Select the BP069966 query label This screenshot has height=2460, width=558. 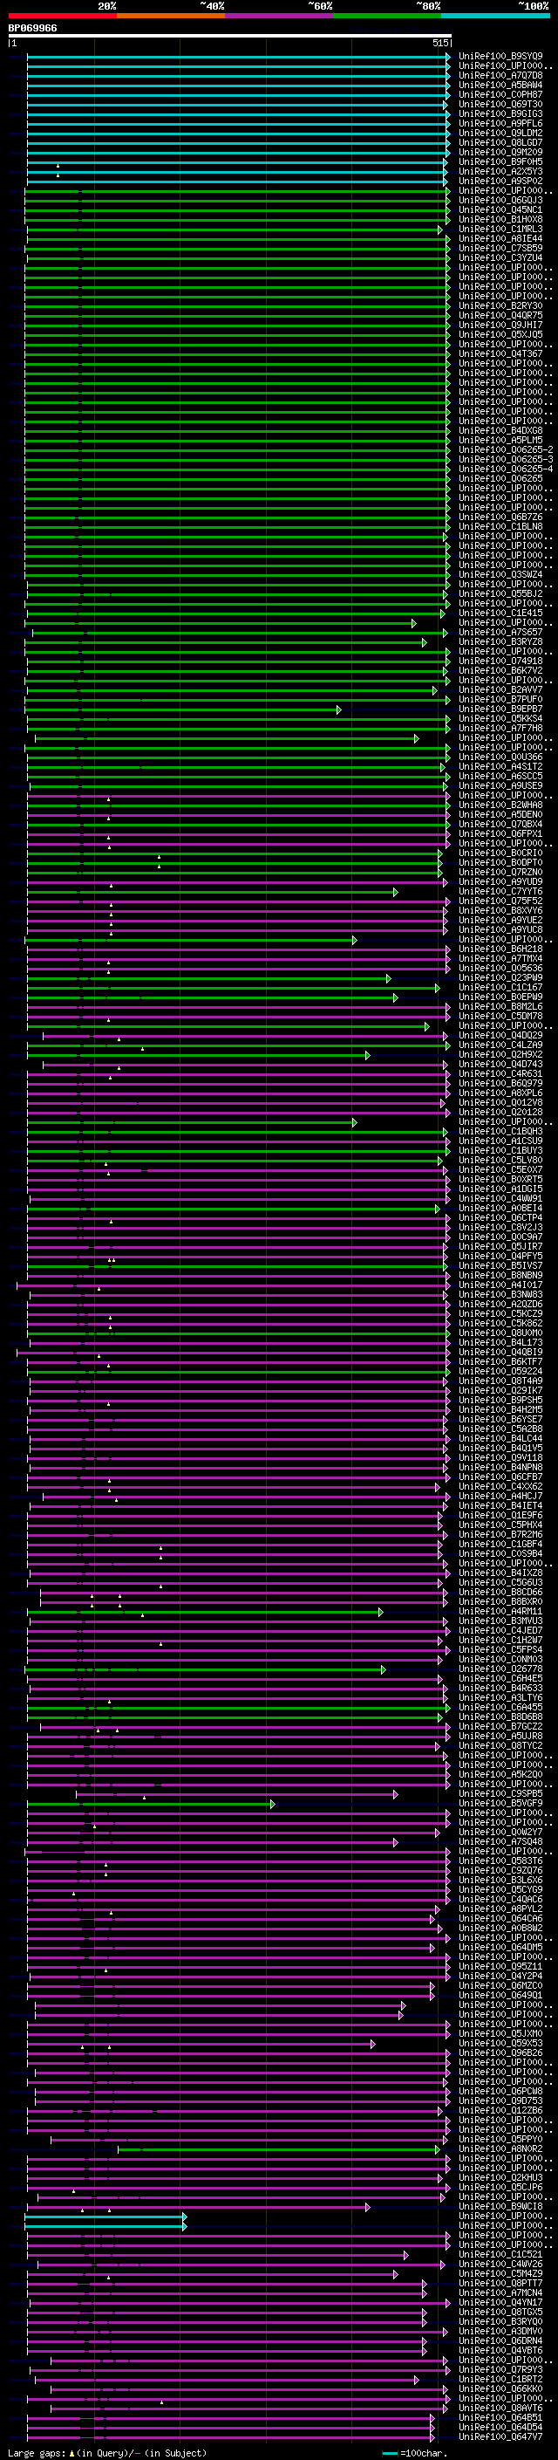32,29
